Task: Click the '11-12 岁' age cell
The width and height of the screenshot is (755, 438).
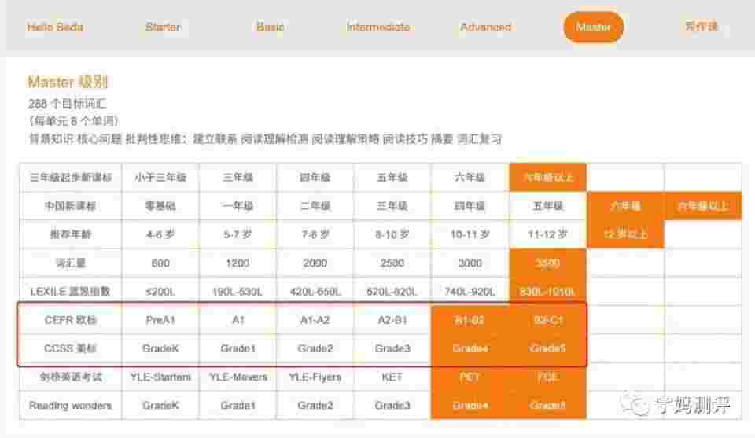Action: pyautogui.click(x=547, y=234)
